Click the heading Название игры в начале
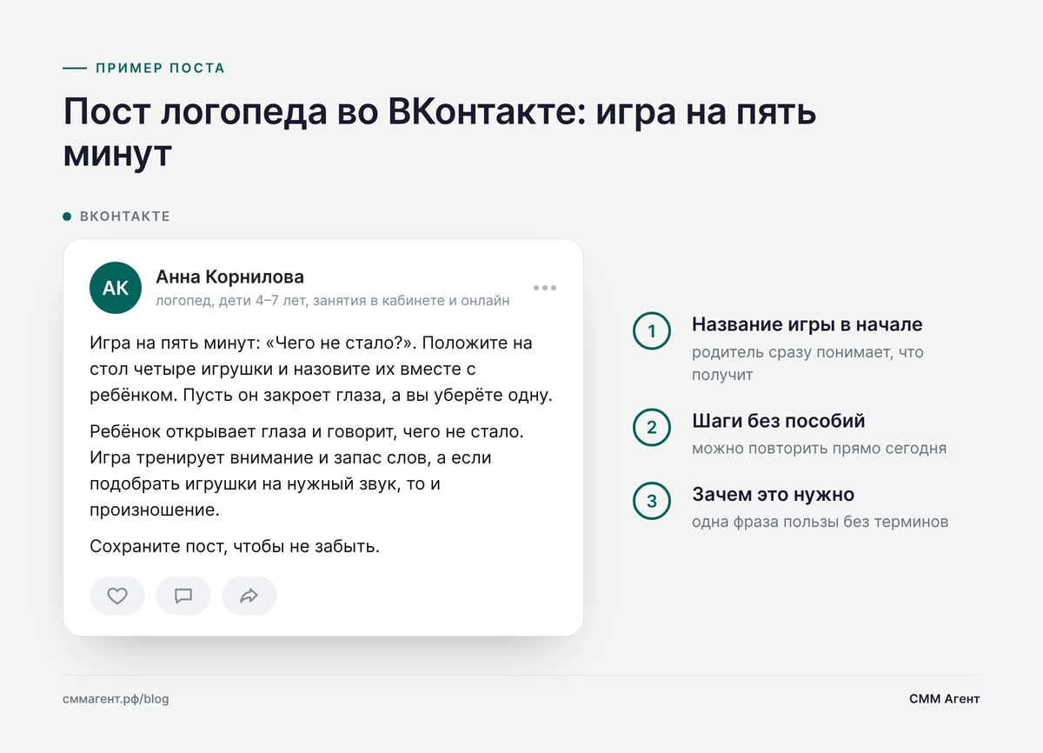This screenshot has width=1043, height=753. click(x=807, y=324)
